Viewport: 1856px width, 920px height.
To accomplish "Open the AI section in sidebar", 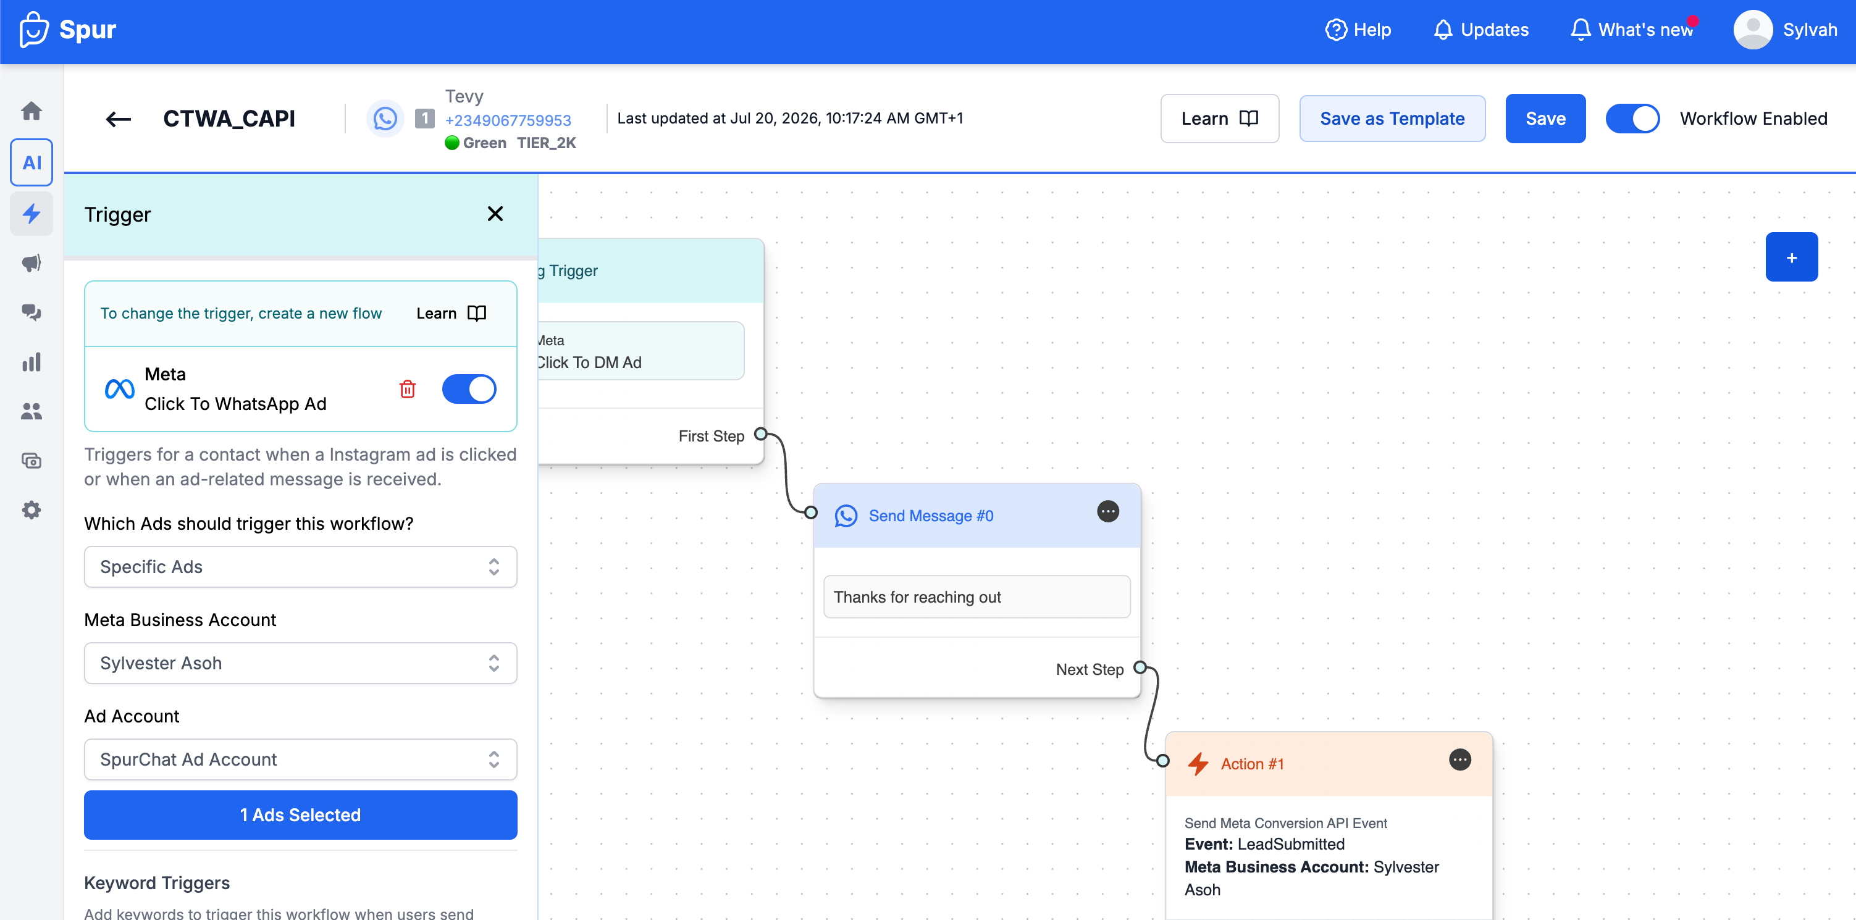I will point(31,163).
